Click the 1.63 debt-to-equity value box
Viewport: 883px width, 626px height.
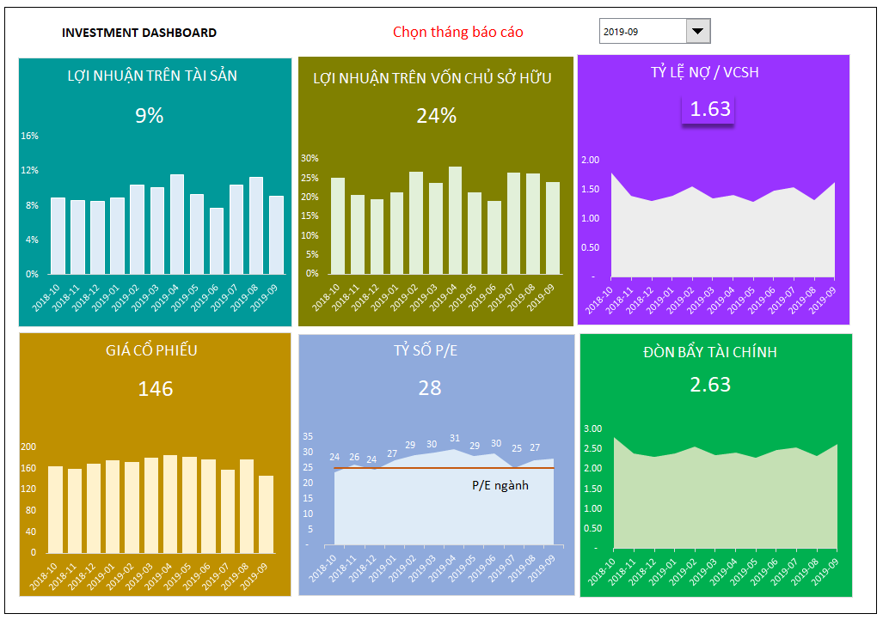pos(709,109)
